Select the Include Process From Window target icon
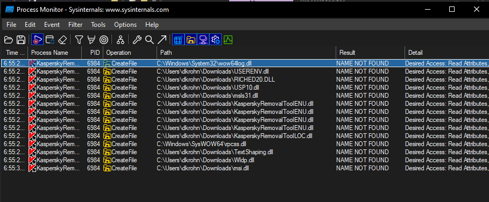The image size is (489, 202). (104, 40)
